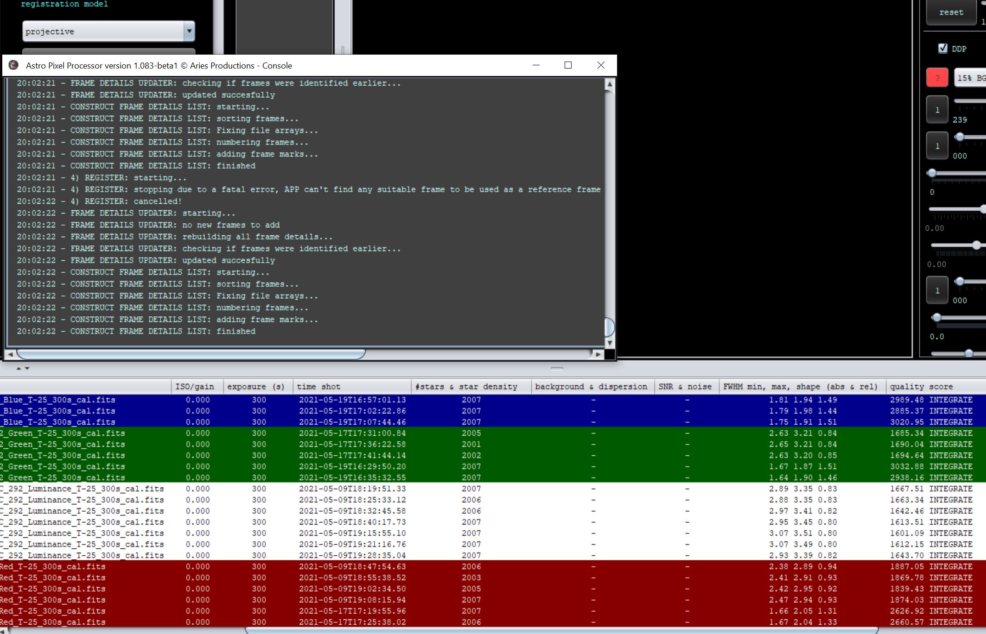Click the panel collapse up-arrow on divider
This screenshot has width=986, height=634.
[x=19, y=368]
